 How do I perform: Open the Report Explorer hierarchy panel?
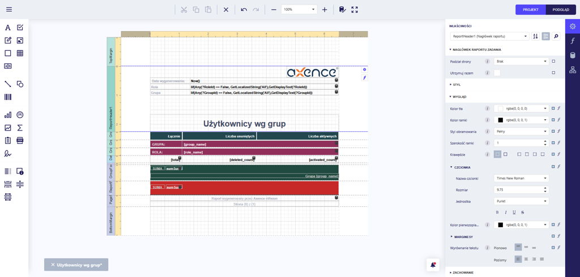(573, 70)
